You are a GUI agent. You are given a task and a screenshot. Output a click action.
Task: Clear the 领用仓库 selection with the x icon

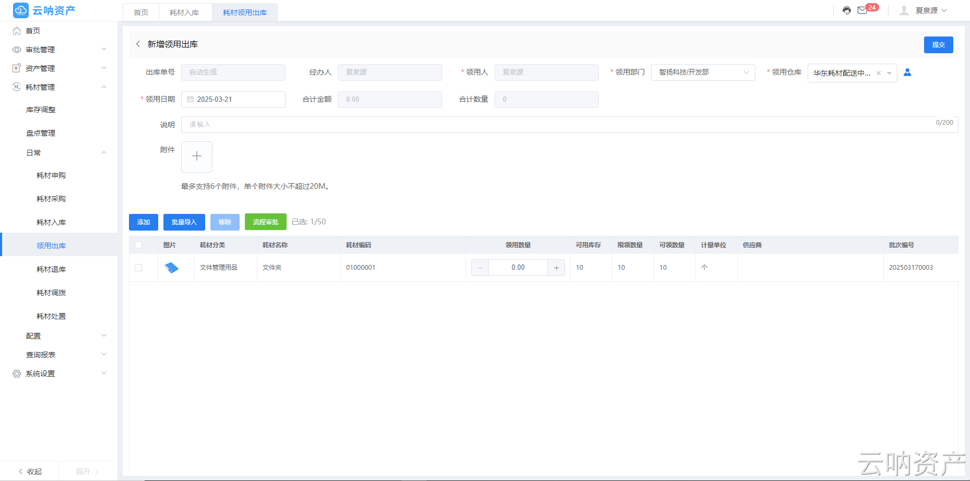point(879,73)
